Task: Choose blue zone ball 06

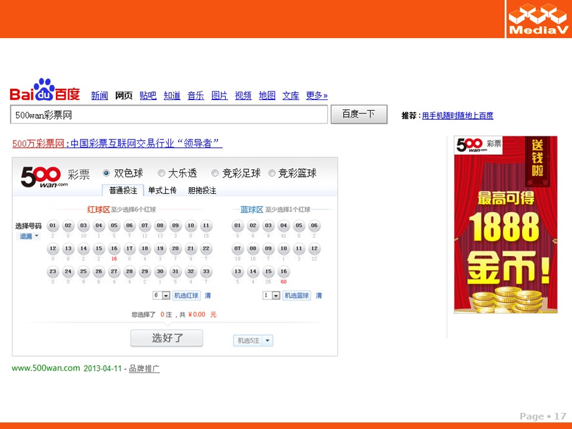Action: point(314,226)
